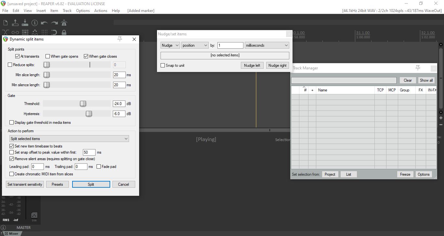Click the Redo arrow icon
Image resolution: width=444 pixels, height=236 pixels.
pos(54,23)
